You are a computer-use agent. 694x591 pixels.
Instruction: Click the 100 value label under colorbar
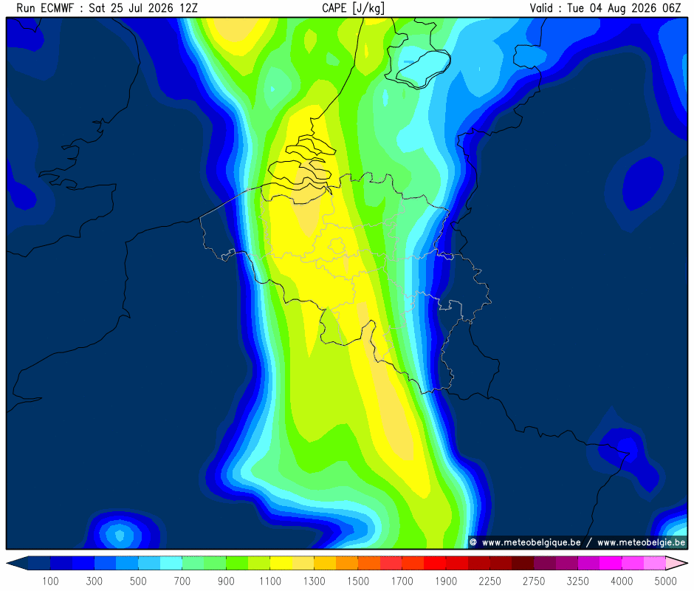coord(50,581)
